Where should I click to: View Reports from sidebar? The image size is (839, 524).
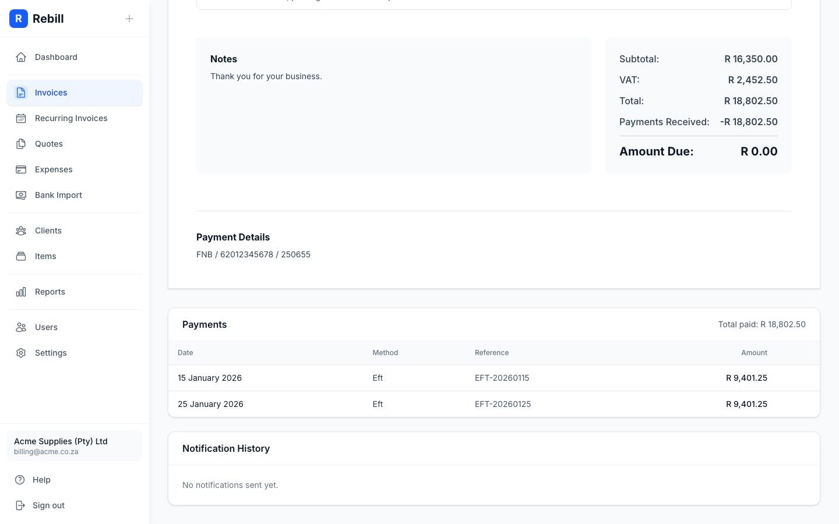click(75, 292)
